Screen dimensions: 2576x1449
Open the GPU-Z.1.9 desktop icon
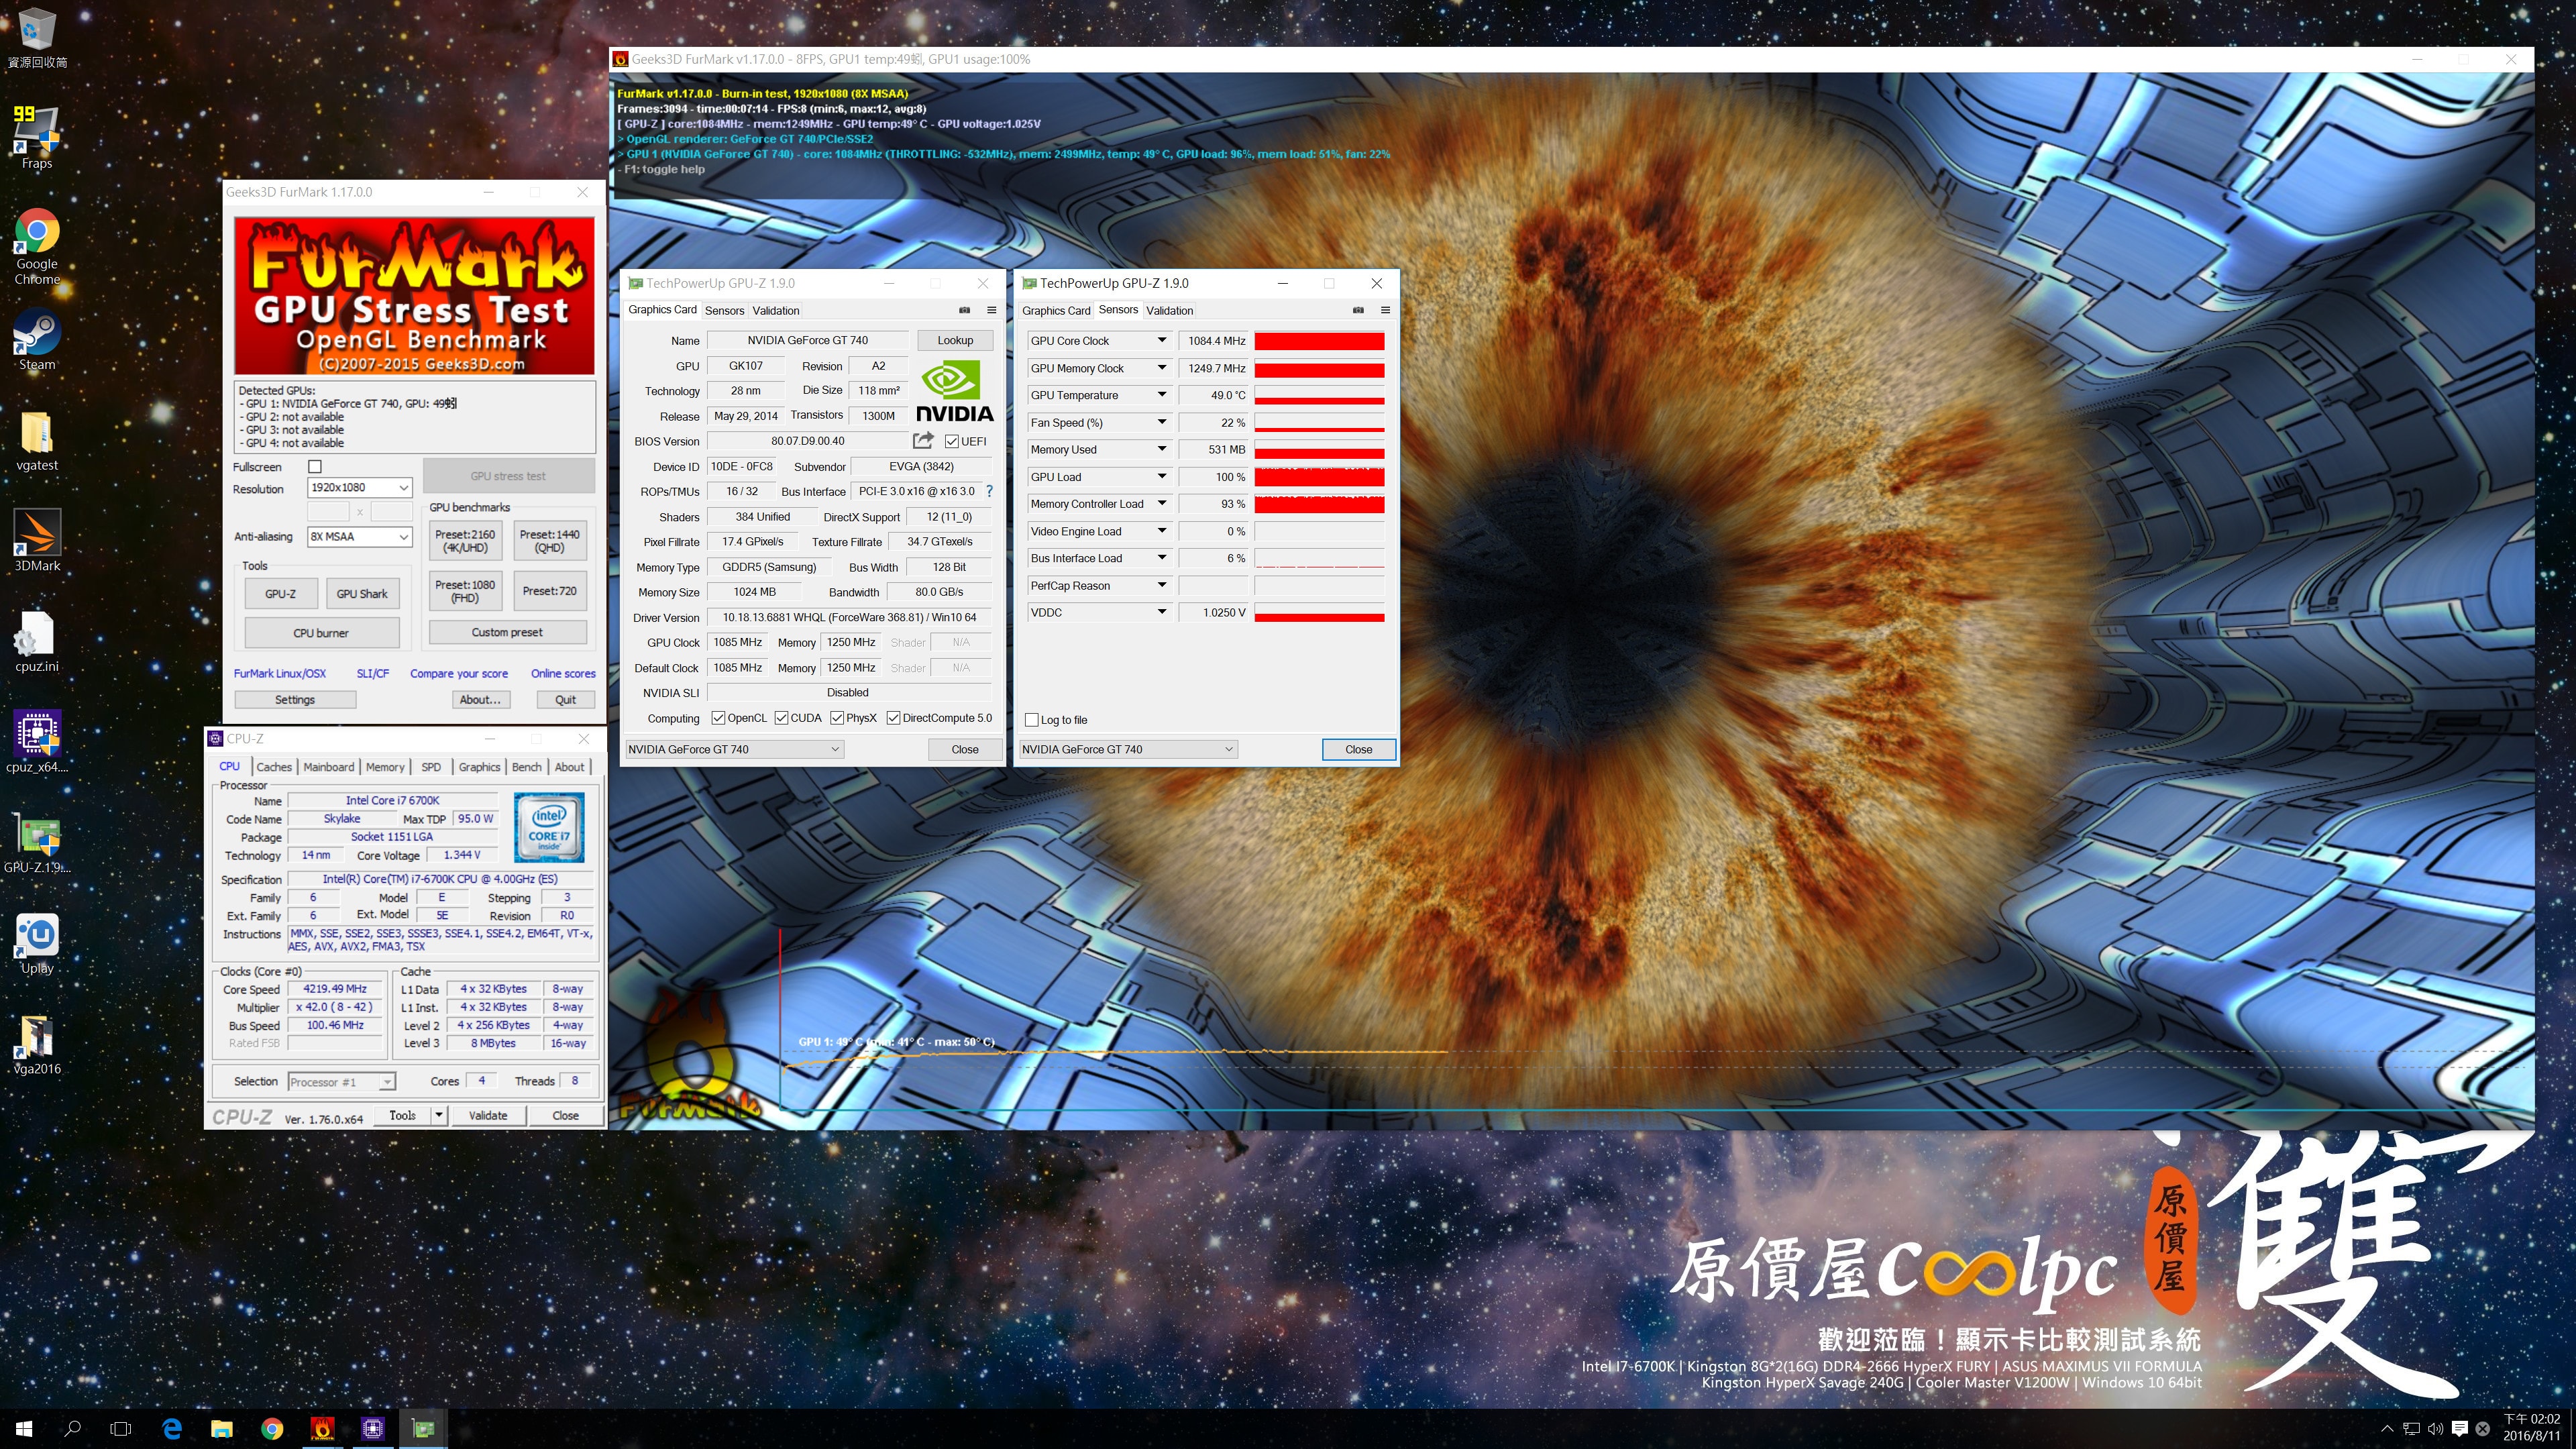(x=36, y=842)
